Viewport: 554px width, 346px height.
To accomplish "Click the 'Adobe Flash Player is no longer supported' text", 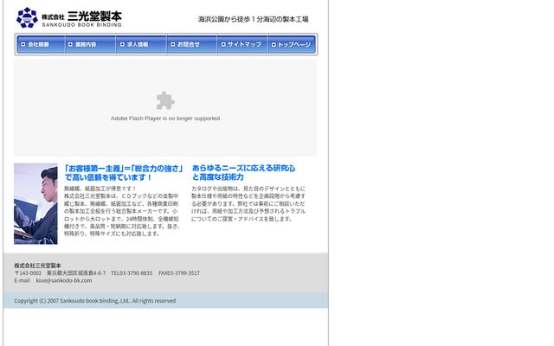I will [165, 119].
